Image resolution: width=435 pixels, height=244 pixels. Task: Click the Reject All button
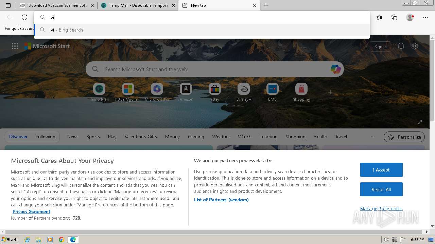click(x=381, y=189)
